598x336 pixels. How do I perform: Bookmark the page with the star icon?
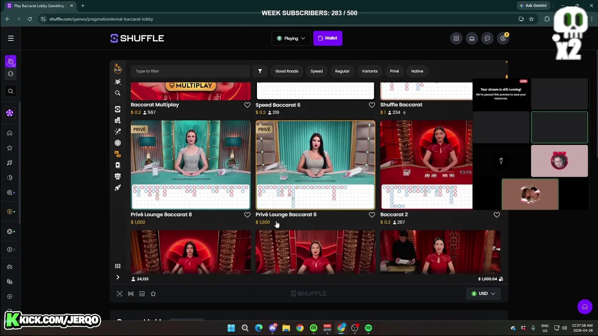531,19
